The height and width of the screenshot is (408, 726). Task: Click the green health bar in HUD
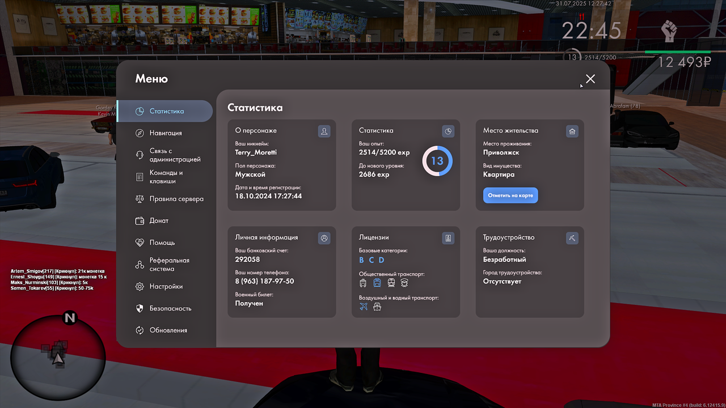coord(678,52)
